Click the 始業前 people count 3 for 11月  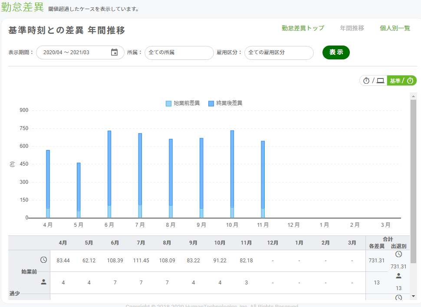pos(246,283)
